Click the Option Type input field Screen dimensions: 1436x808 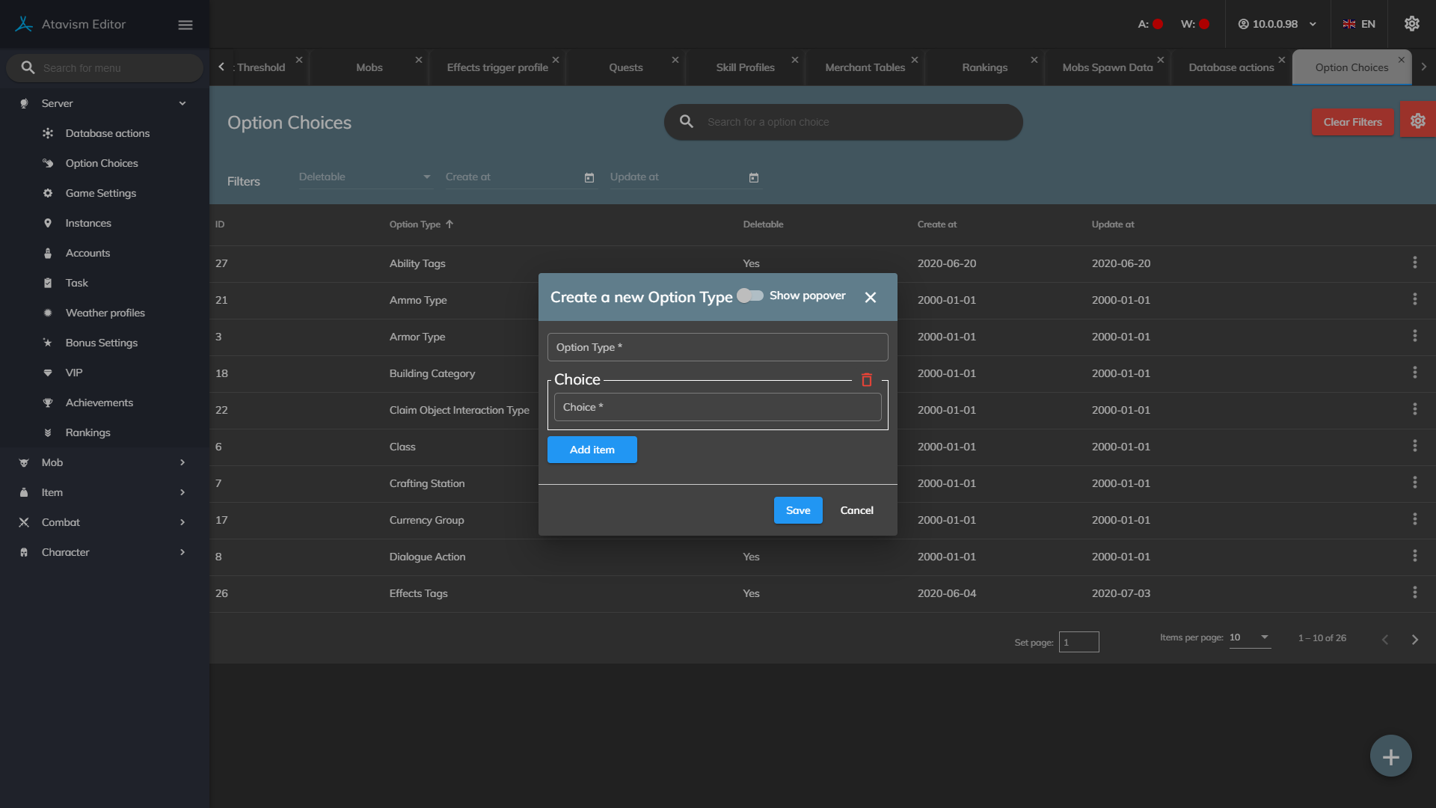[717, 347]
